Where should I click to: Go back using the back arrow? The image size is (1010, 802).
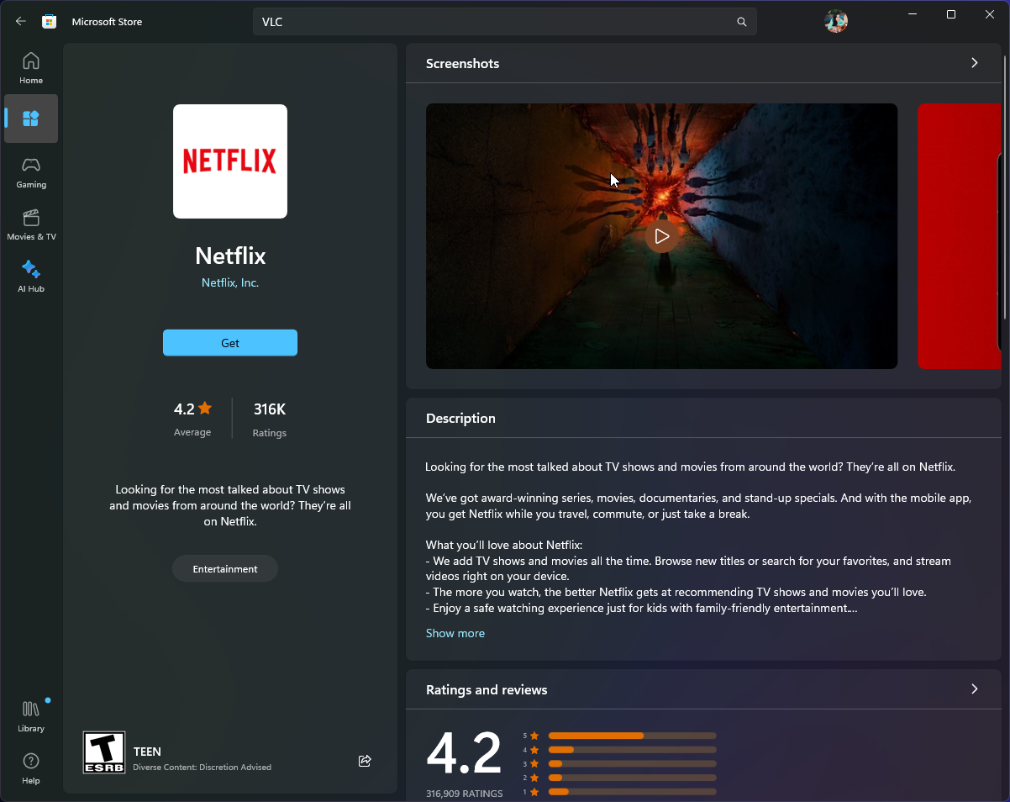tap(21, 22)
